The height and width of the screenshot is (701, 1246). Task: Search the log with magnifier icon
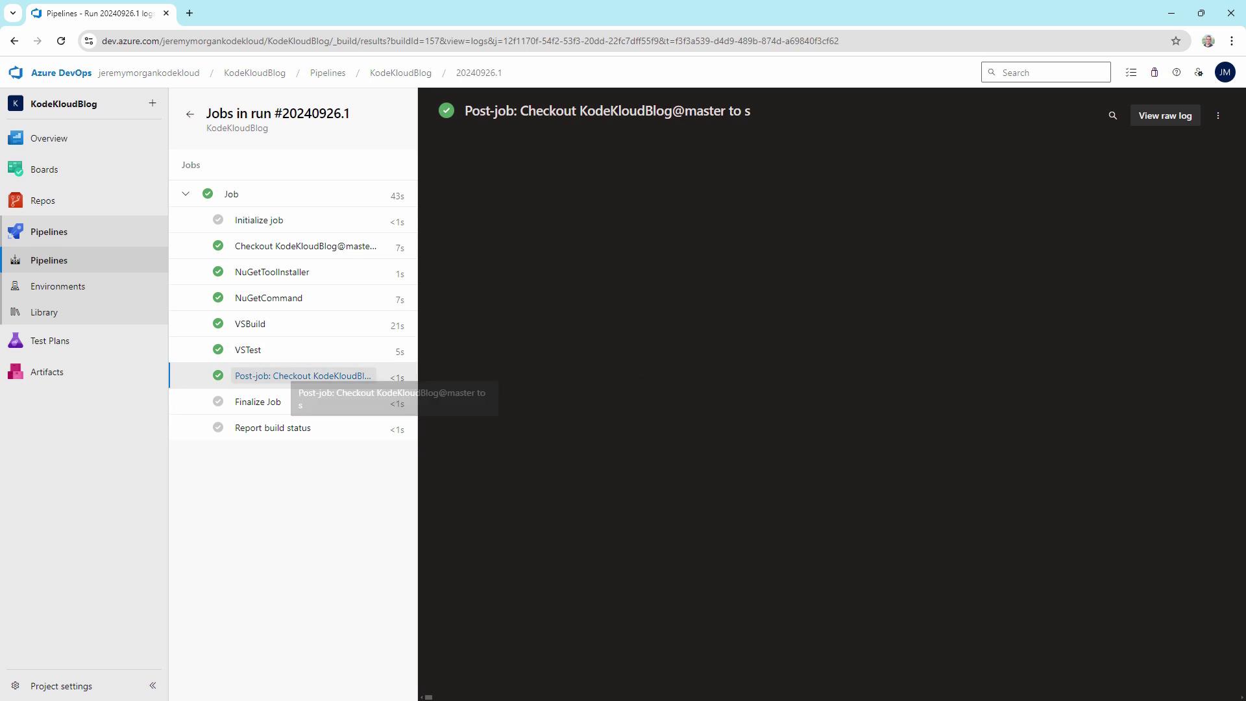1112,116
